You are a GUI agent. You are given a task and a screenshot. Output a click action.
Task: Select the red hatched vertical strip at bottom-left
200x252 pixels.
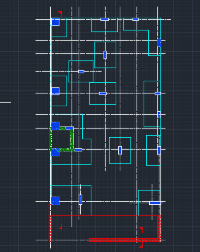pos(50,229)
